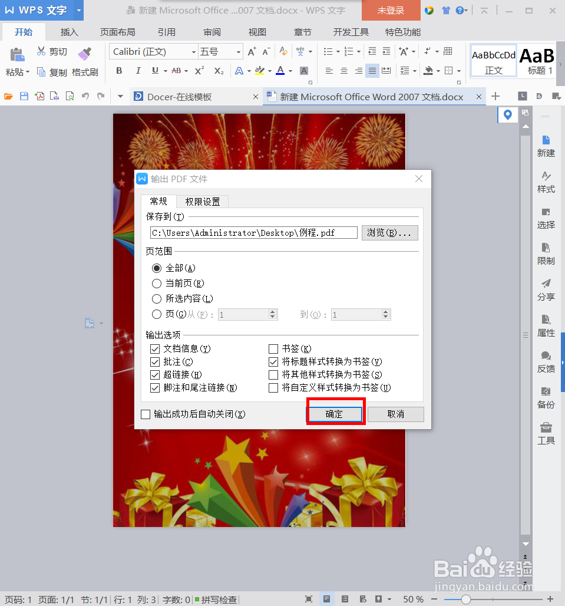The image size is (565, 606).
Task: Align text left
Action: click(x=329, y=71)
